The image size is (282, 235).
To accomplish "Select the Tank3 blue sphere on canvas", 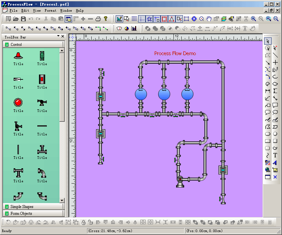I will point(187,94).
